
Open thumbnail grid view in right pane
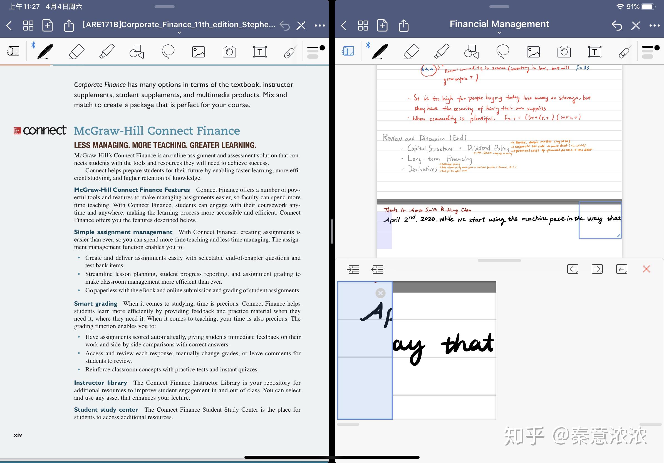tap(363, 26)
